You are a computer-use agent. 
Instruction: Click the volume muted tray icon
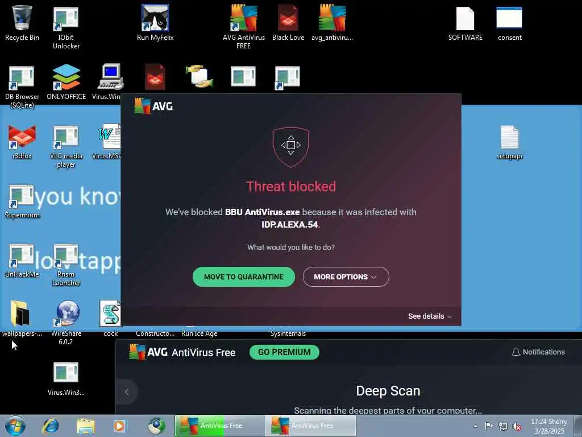point(516,426)
